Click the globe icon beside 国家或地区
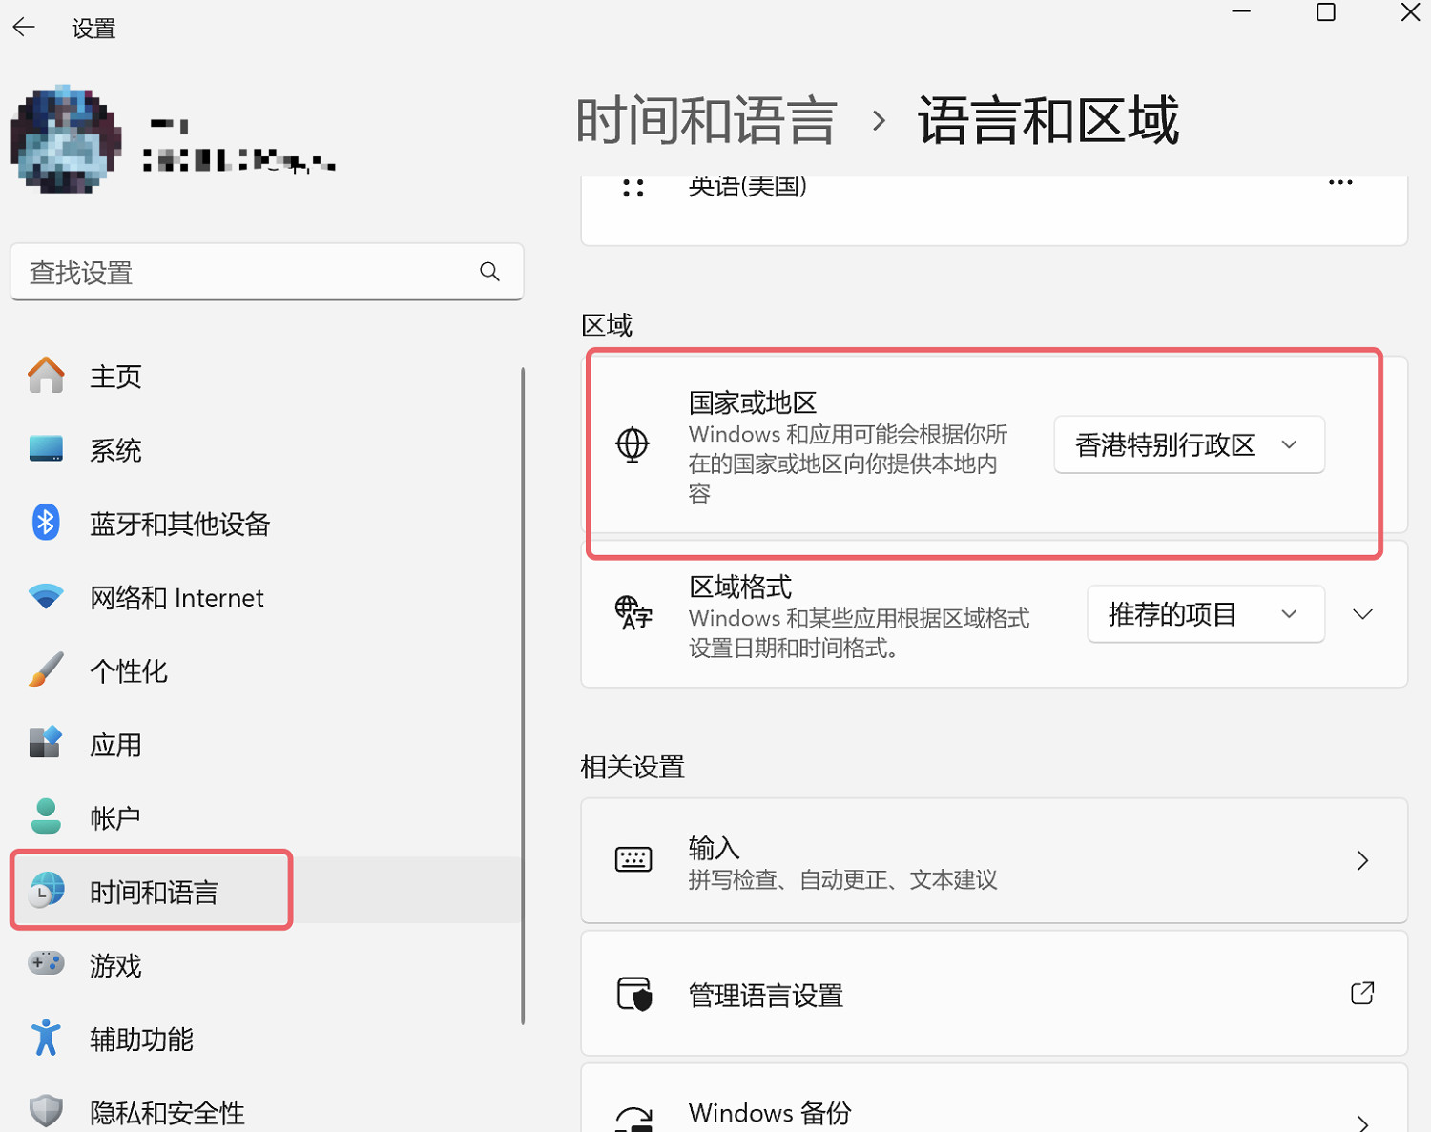The width and height of the screenshot is (1431, 1132). pos(632,444)
